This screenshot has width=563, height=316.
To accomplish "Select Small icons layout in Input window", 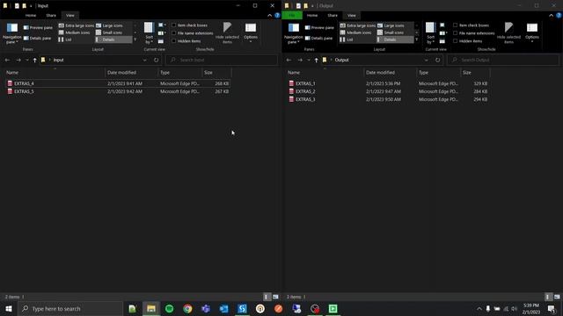I will [x=109, y=32].
